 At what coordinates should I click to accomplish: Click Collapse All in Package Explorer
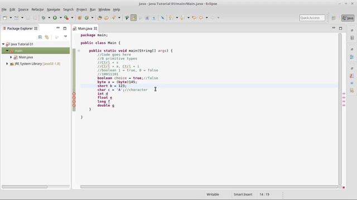click(x=40, y=37)
